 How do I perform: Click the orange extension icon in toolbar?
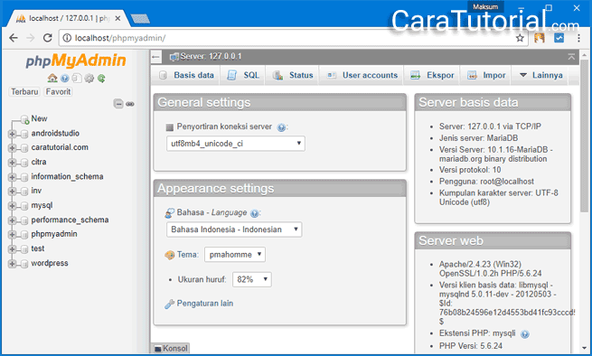[x=540, y=38]
